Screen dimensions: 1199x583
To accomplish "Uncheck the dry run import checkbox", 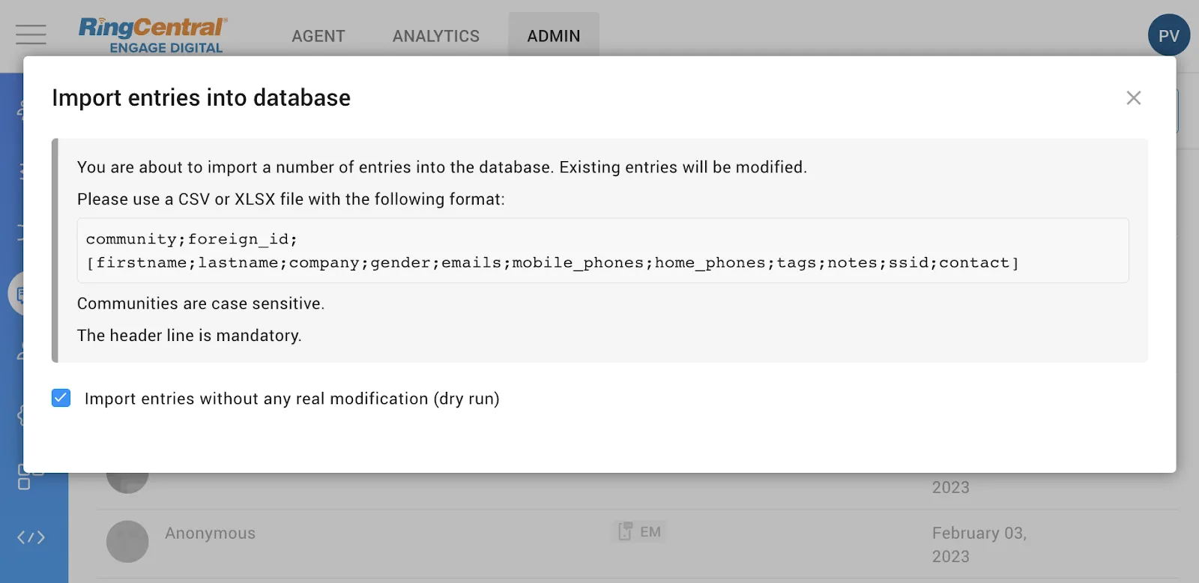I will tap(61, 398).
